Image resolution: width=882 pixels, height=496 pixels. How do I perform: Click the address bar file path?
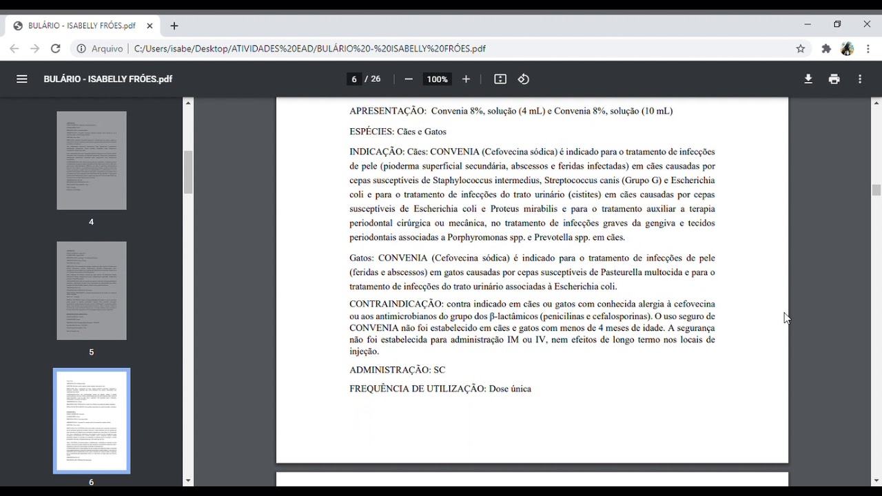point(310,49)
